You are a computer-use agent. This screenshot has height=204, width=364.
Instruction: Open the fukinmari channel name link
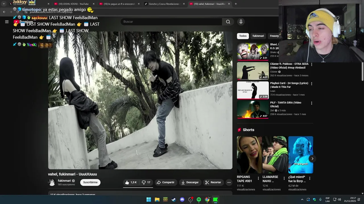coord(64,181)
